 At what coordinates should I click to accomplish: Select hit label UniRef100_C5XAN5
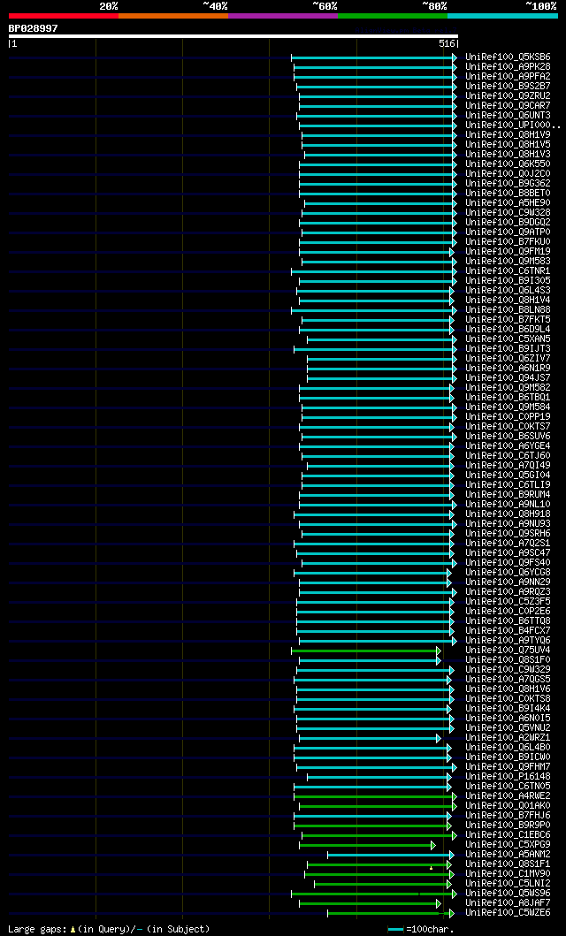509,339
